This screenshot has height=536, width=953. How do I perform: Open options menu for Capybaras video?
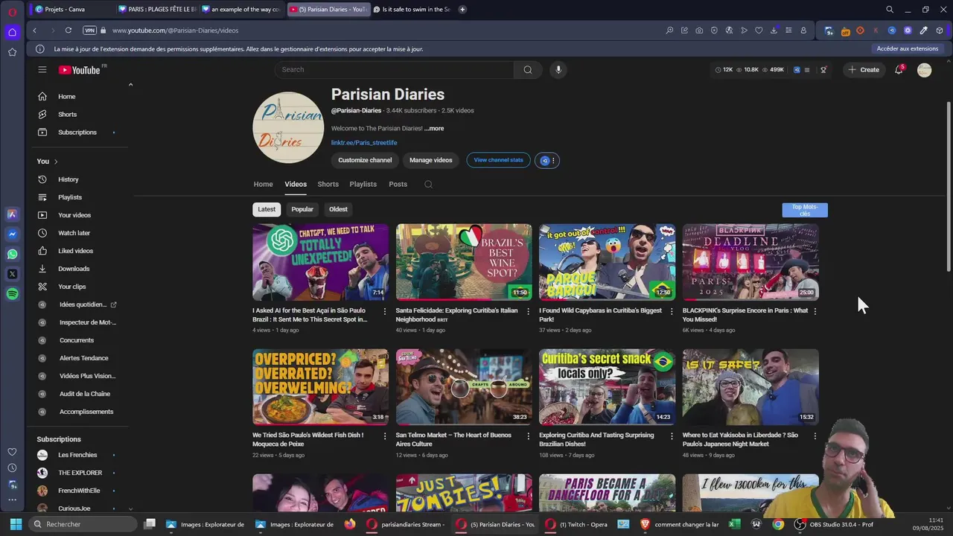[x=672, y=311]
